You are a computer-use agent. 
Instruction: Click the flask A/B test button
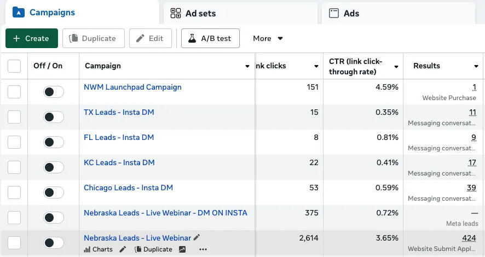coord(210,38)
